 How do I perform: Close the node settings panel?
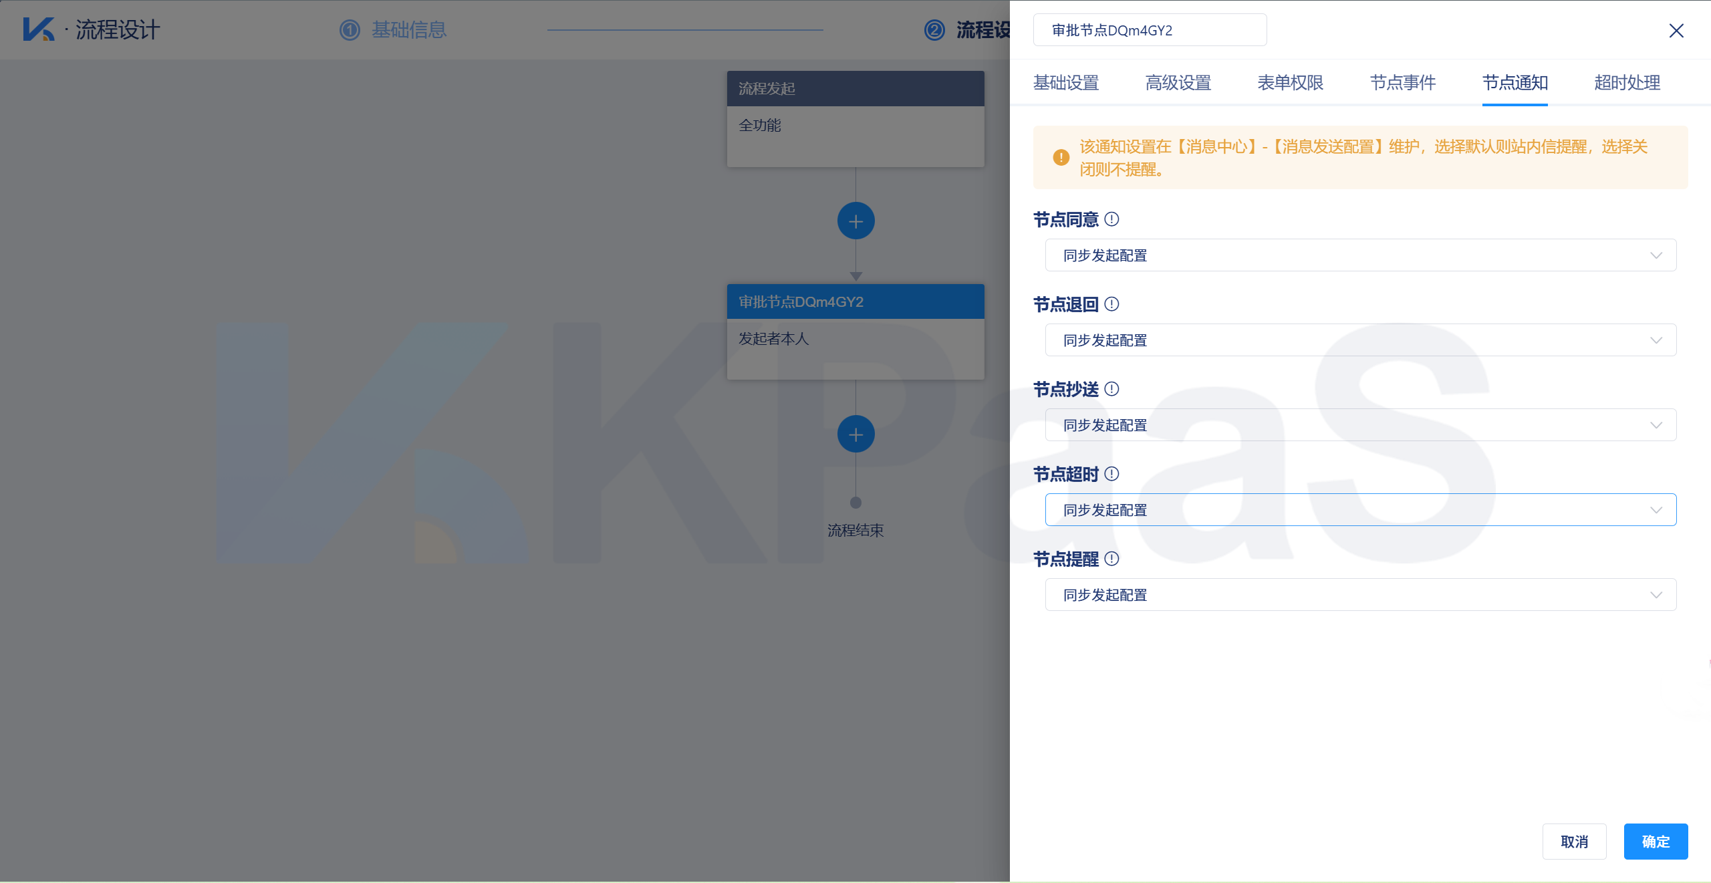click(1676, 31)
